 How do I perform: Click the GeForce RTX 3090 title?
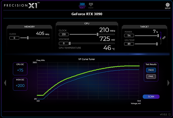point(87,14)
